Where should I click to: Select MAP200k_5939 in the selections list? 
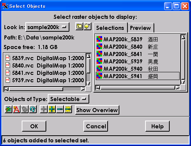coord(138,62)
